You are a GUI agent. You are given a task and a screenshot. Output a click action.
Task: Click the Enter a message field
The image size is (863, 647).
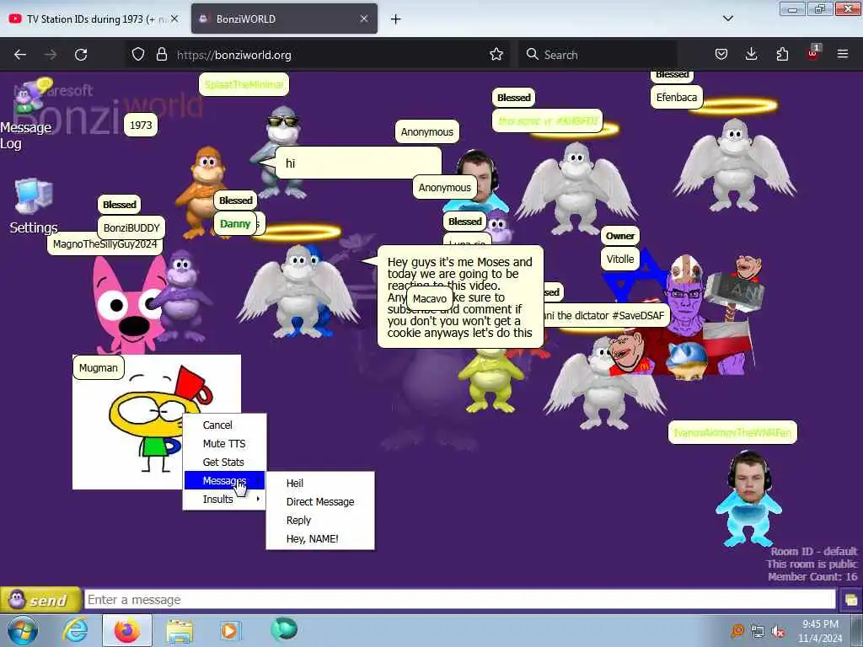tap(459, 600)
